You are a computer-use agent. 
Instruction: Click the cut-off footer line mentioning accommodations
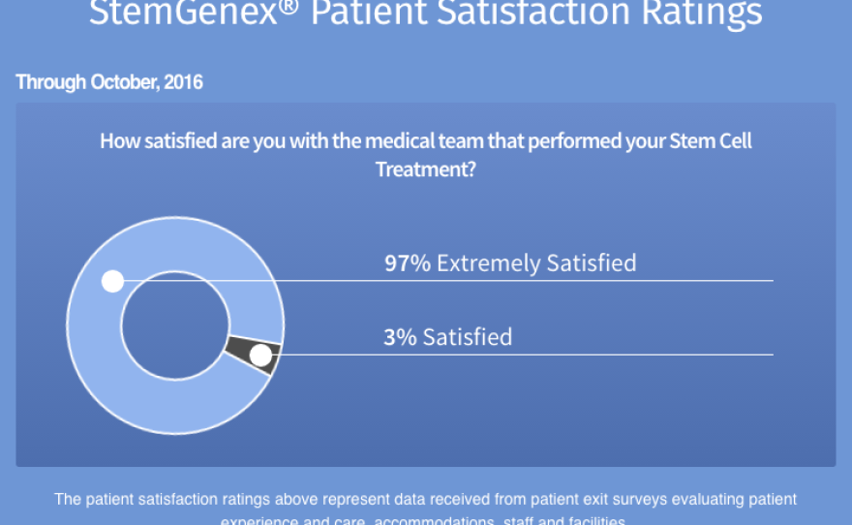click(x=426, y=520)
